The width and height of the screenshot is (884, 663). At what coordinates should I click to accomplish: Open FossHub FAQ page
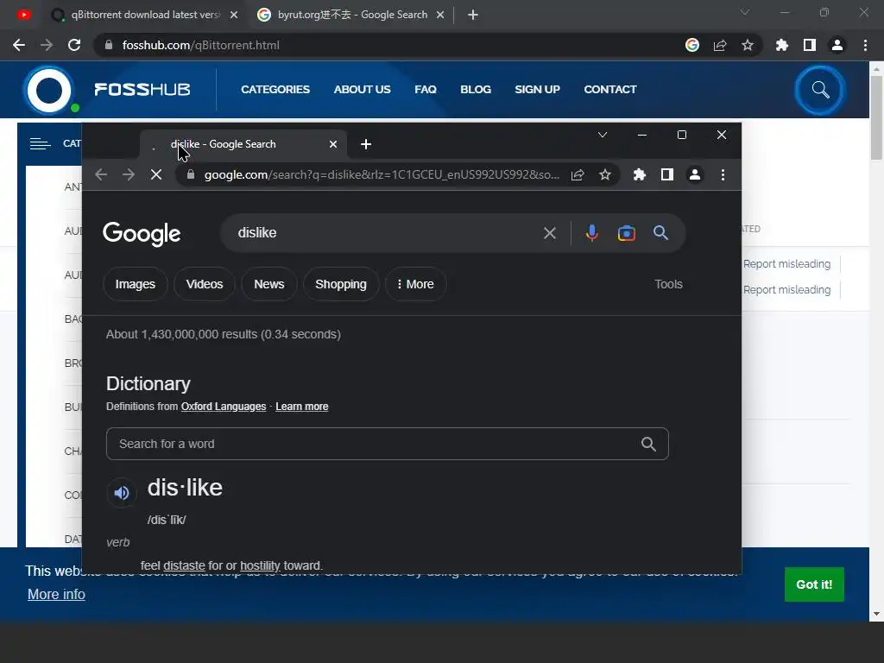[x=426, y=90]
